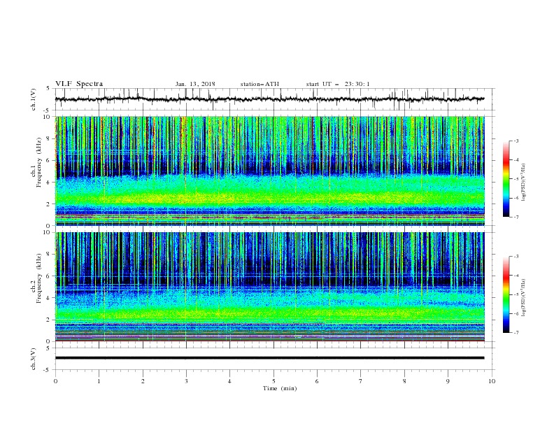Click the ch.2 spectrogram color scale bar
The image size is (554, 428).
[506, 294]
